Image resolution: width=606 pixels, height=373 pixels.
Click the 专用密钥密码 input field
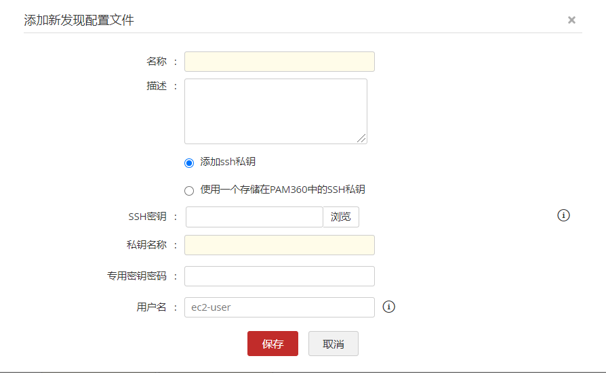point(279,276)
